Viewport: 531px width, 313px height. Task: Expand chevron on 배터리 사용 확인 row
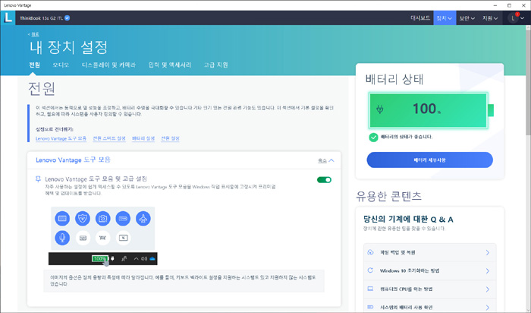[x=488, y=307]
